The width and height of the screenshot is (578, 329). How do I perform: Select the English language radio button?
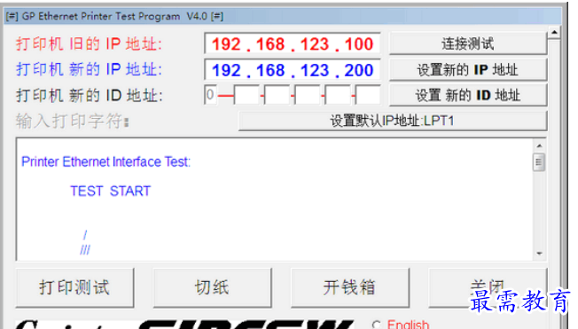point(377,325)
